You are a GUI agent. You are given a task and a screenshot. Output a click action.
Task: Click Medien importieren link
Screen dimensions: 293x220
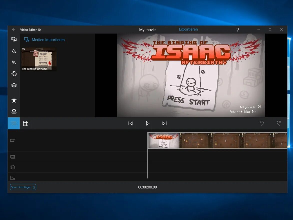click(44, 40)
